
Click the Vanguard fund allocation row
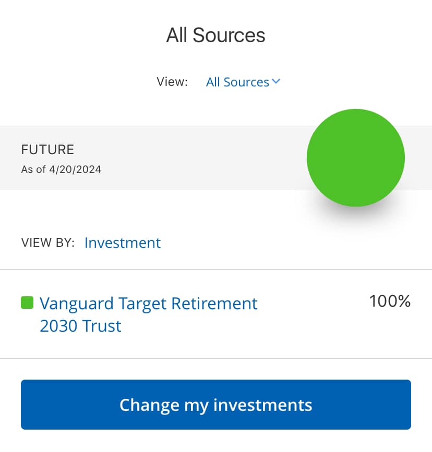pyautogui.click(x=216, y=314)
